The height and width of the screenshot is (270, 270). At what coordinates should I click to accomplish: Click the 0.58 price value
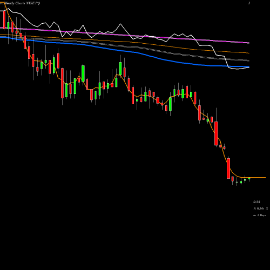256,202
